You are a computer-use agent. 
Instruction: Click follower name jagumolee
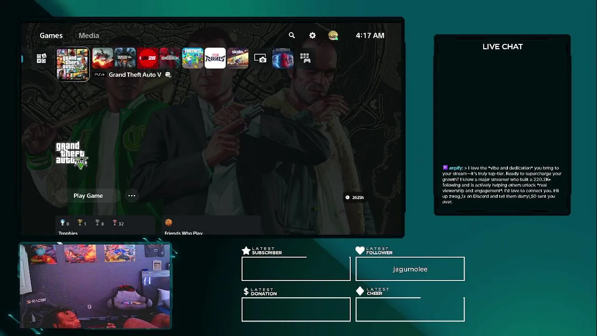pyautogui.click(x=410, y=269)
